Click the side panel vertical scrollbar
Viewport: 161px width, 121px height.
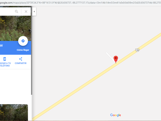coord(32,50)
